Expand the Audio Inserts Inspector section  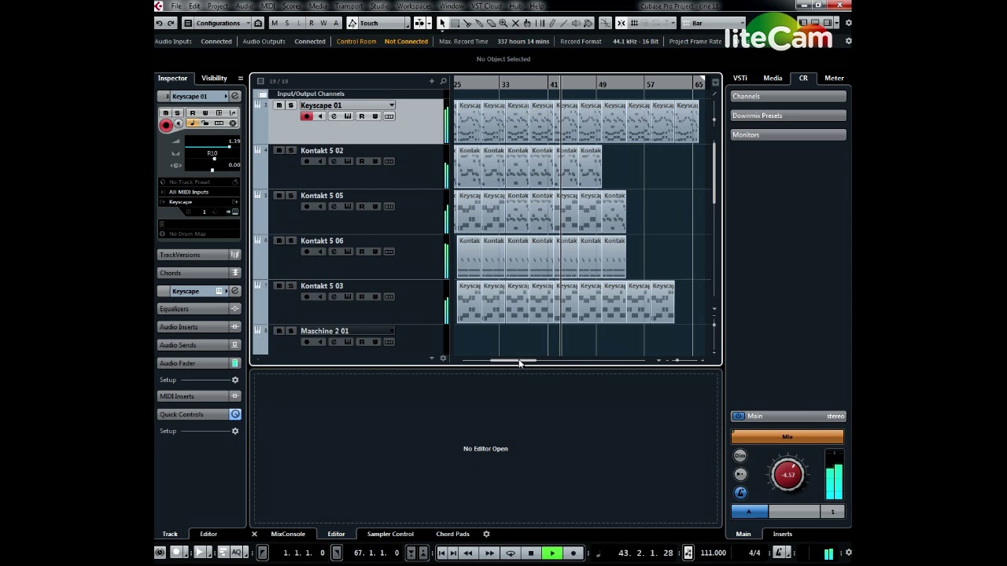point(199,327)
